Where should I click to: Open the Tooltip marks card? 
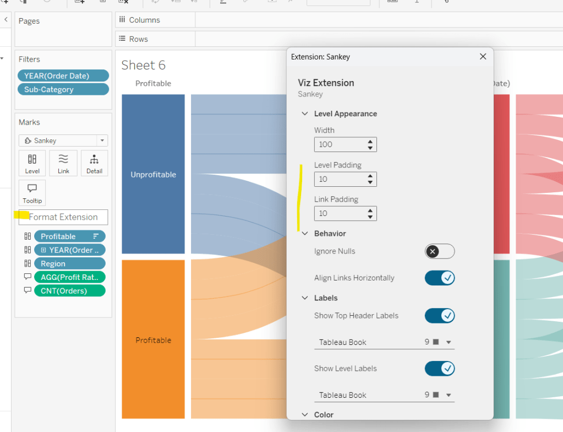tap(32, 193)
